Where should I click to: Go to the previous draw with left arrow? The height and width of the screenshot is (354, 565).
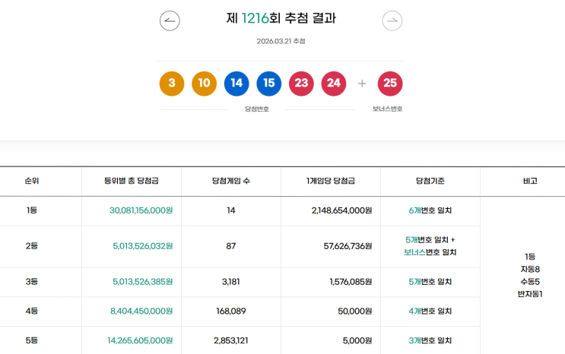pyautogui.click(x=170, y=21)
